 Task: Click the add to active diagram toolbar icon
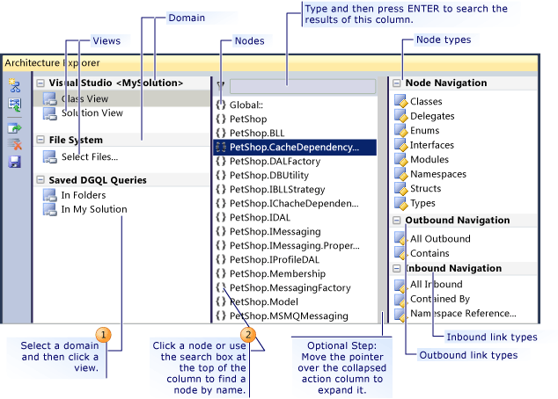[15, 105]
